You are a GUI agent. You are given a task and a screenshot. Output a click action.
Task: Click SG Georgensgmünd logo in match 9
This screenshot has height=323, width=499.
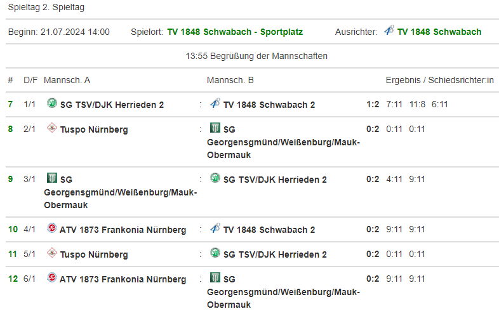(x=52, y=178)
